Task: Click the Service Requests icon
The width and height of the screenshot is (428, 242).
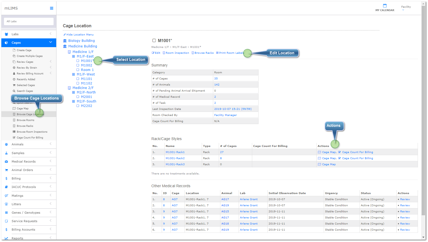Action: pyautogui.click(x=6, y=221)
